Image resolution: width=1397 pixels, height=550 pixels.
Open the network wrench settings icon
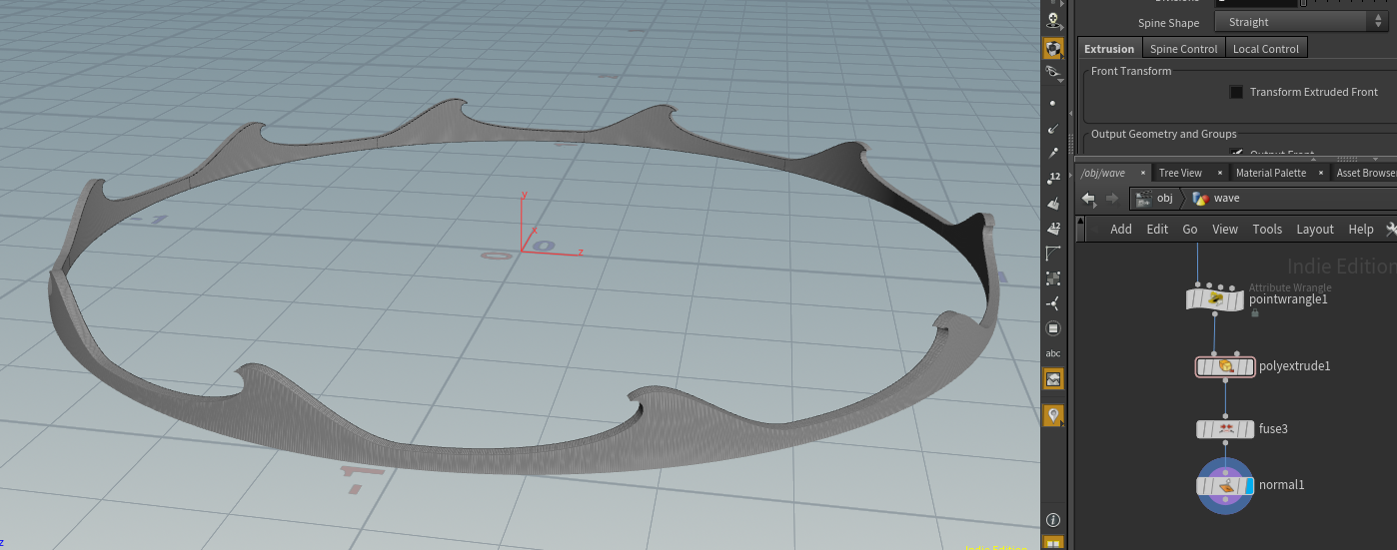pos(1390,229)
